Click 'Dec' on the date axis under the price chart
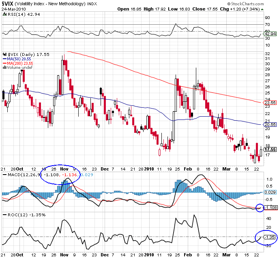This screenshot has height=258, width=279. [105, 169]
